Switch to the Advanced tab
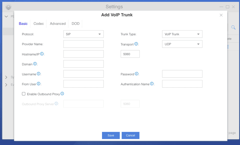This screenshot has width=240, height=145. [x=58, y=24]
